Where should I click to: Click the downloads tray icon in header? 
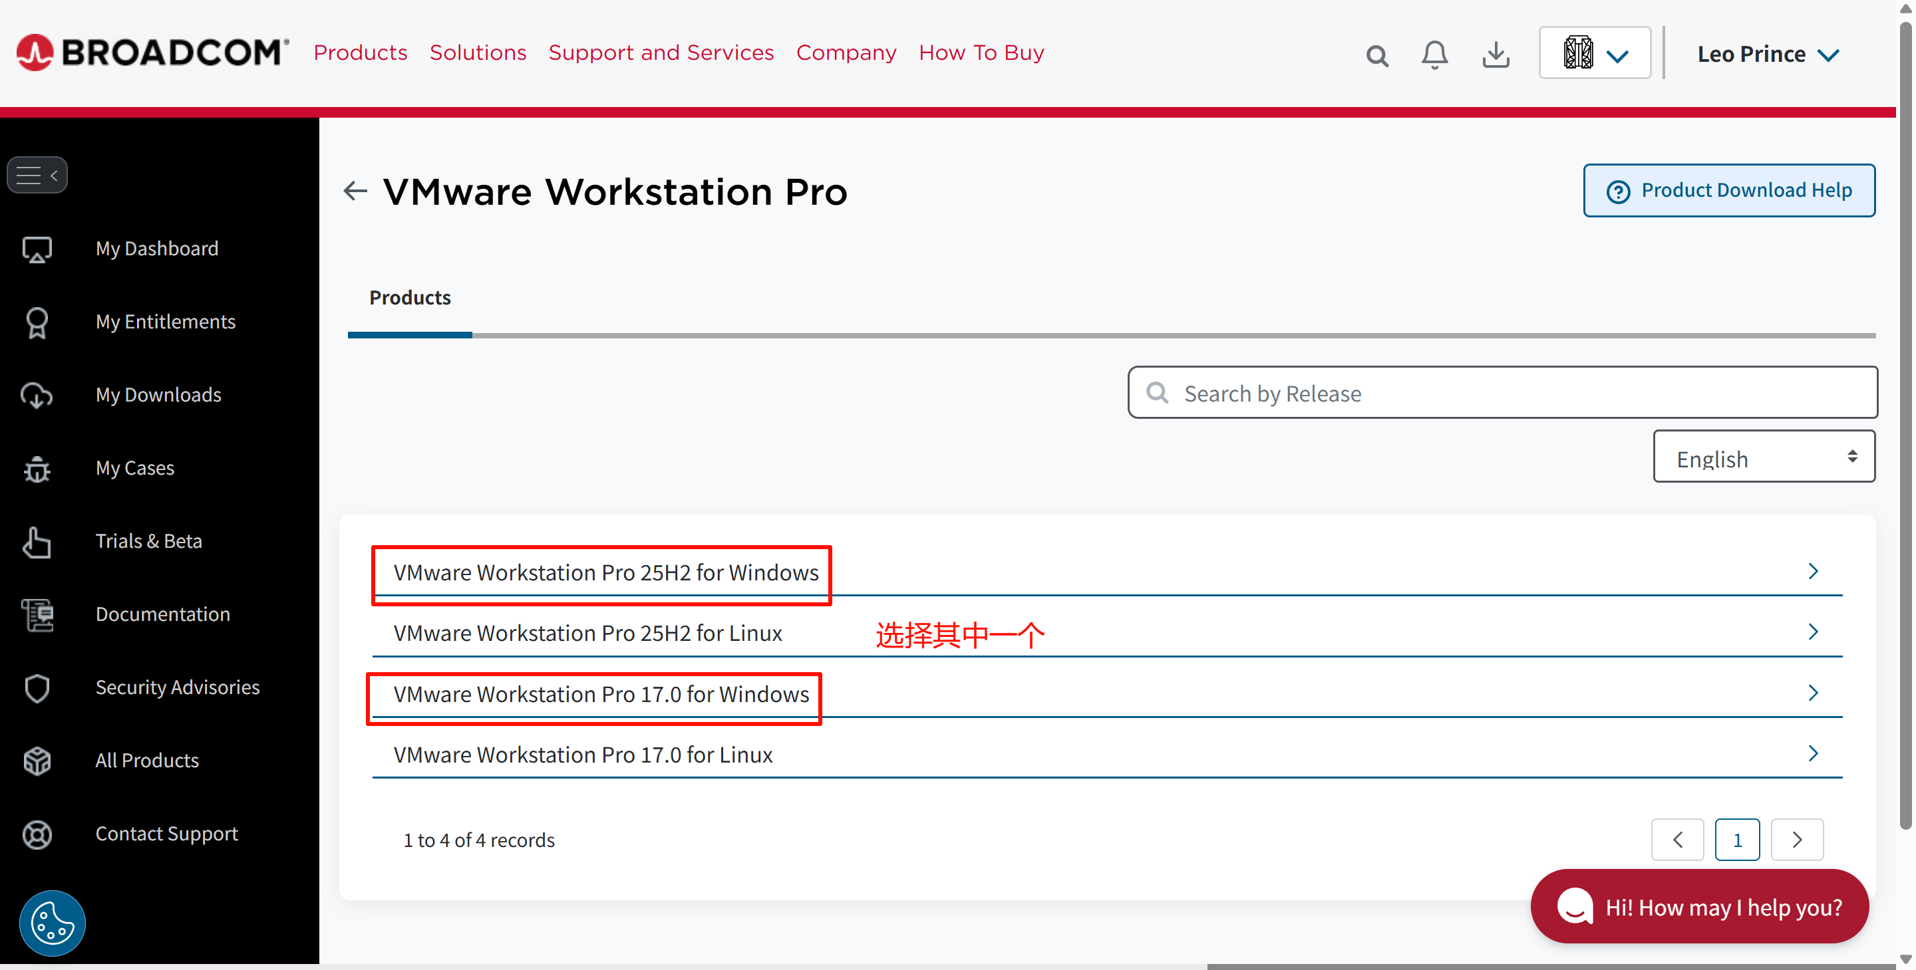1495,55
